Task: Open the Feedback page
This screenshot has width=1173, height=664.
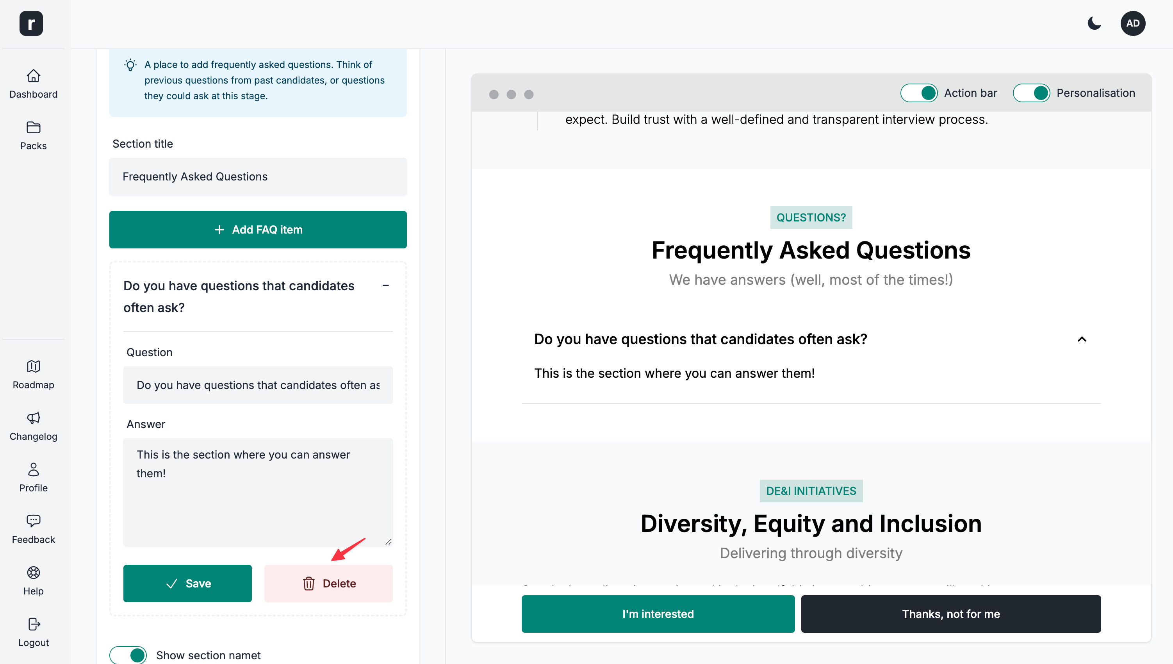Action: point(33,529)
